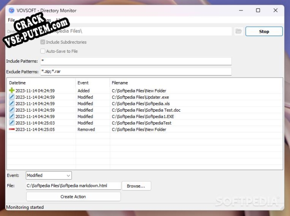The height and width of the screenshot is (216, 290).
Task: Select datetime 2023-11-14 04:25:03
Action: tap(35, 123)
